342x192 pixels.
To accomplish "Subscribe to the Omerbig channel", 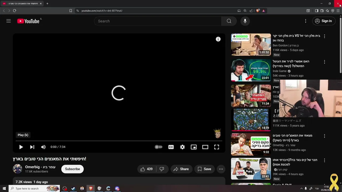I will click(x=72, y=169).
